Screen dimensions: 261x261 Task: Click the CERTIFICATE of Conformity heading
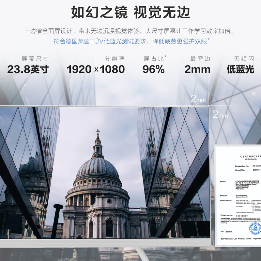pos(251,158)
